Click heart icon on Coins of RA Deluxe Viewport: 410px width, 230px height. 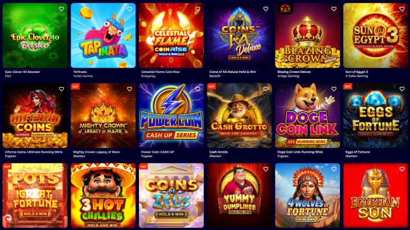click(266, 9)
